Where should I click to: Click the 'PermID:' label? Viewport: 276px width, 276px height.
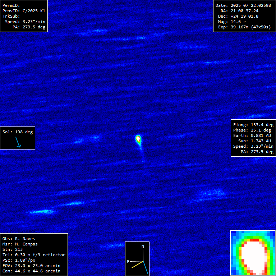click(11, 5)
